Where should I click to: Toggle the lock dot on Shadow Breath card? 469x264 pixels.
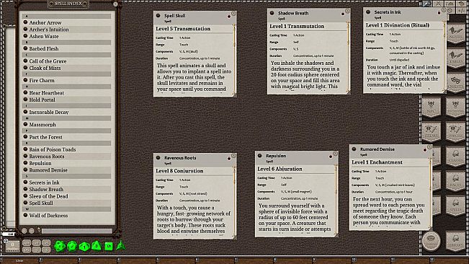tap(343, 14)
